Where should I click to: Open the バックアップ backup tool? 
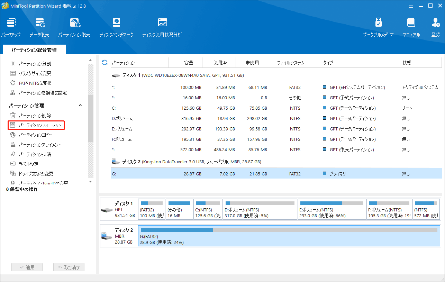[11, 28]
